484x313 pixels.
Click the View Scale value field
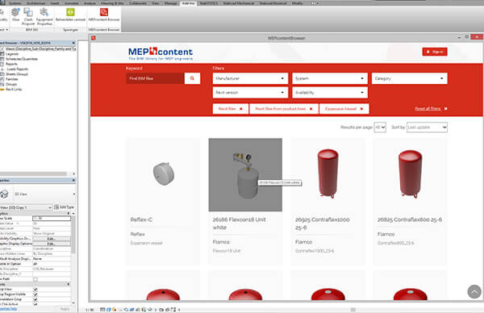pos(52,219)
